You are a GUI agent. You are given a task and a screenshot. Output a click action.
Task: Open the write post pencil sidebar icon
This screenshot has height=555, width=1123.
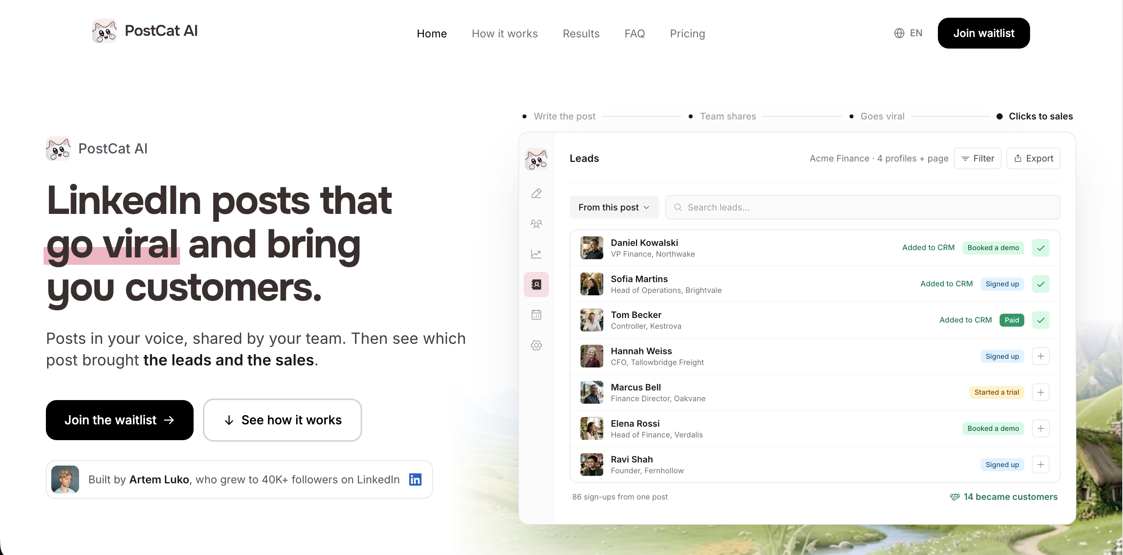pyautogui.click(x=536, y=193)
